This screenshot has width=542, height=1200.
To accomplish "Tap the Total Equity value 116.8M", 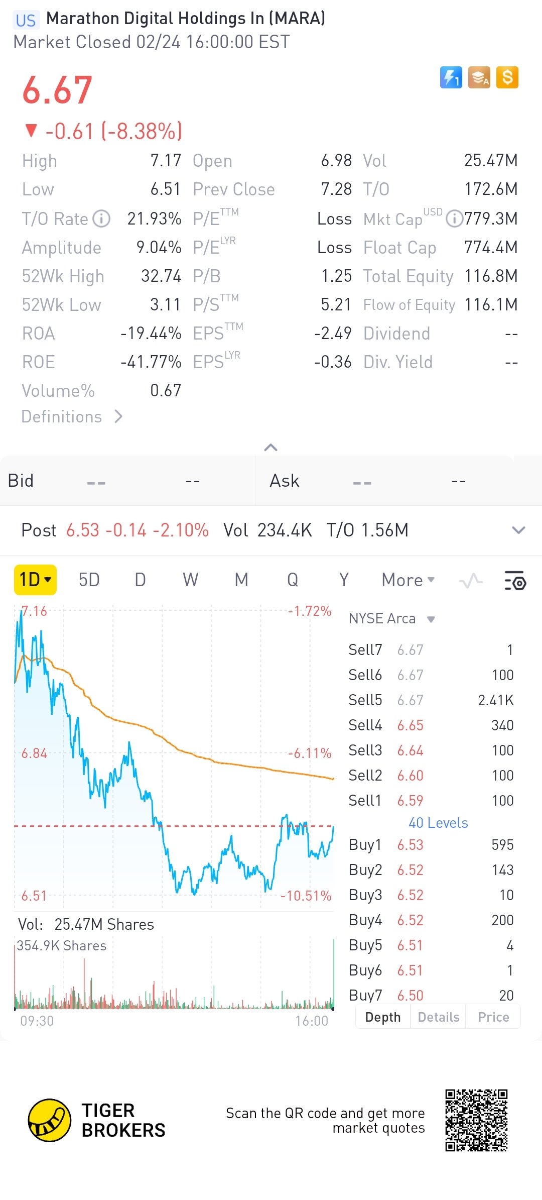I will tap(491, 276).
